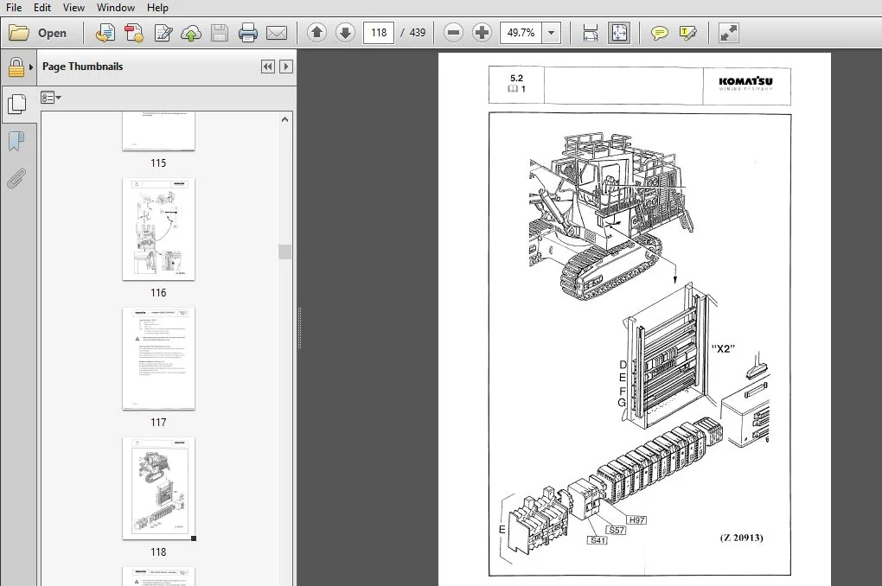
Task: Click the panel right-arrow expand button
Action: 285,67
